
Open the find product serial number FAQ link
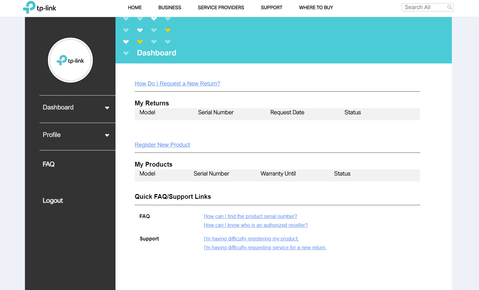click(x=251, y=216)
